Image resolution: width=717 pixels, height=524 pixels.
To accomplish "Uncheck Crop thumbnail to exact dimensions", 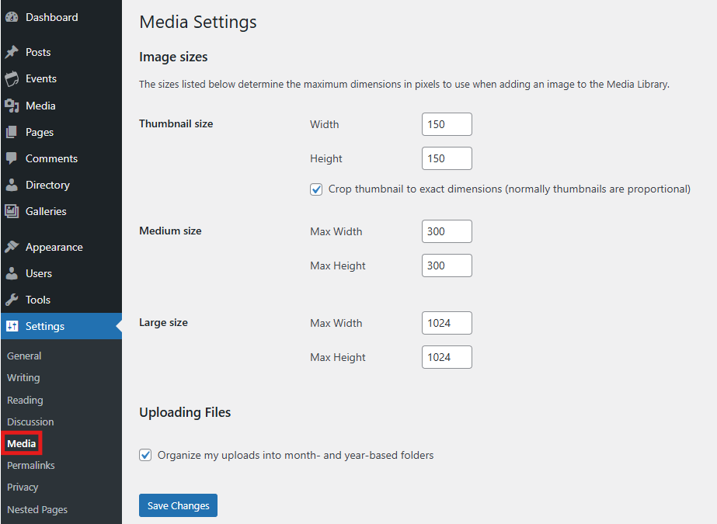I will tap(316, 189).
